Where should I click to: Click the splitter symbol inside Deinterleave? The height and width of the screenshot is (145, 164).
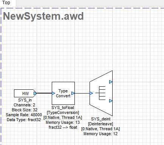101,93
